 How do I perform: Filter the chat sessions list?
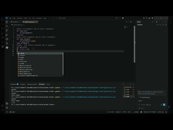point(163,25)
